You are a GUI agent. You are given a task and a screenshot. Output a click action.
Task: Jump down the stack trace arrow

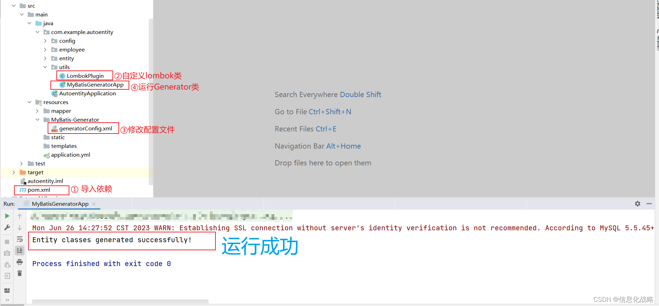click(x=20, y=228)
